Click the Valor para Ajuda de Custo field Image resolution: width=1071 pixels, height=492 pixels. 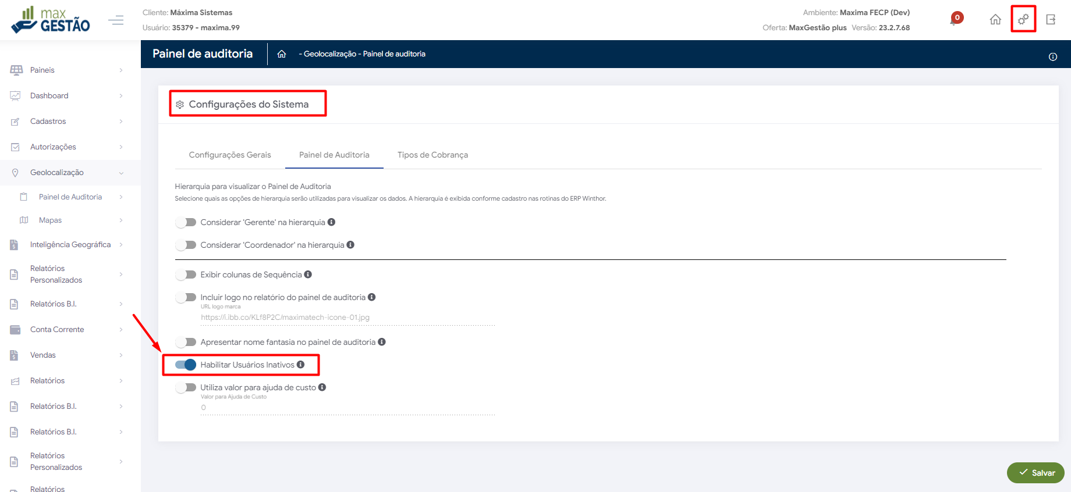click(x=347, y=408)
